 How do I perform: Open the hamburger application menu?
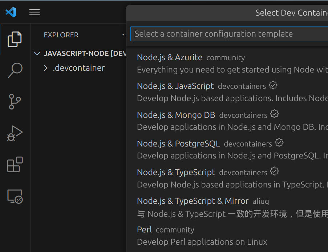[x=35, y=12]
